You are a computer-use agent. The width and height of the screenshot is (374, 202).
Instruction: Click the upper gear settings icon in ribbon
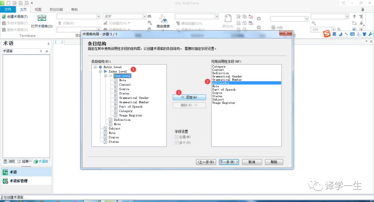coord(259,18)
